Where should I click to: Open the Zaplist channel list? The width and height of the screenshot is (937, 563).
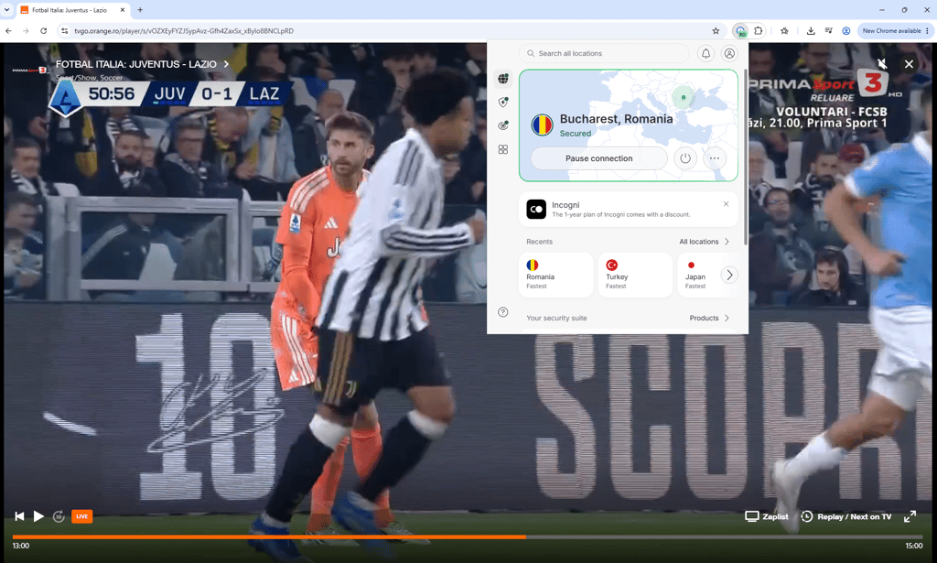[767, 516]
